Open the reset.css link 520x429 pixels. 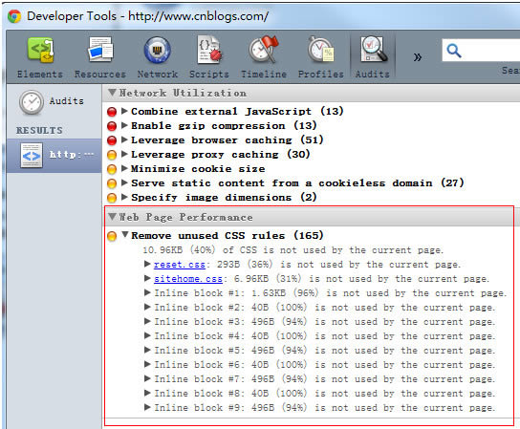pyautogui.click(x=180, y=265)
